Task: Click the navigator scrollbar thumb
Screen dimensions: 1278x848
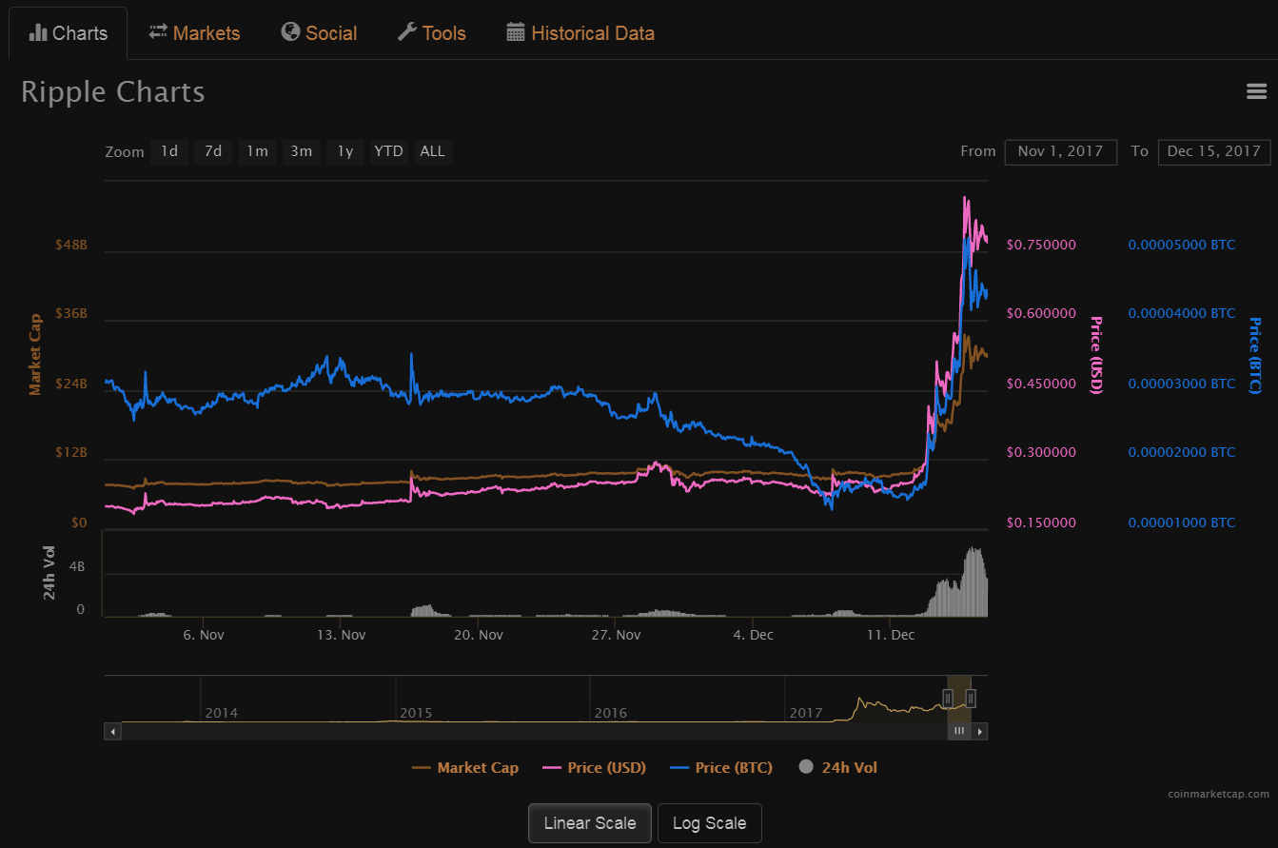Action: pos(959,731)
